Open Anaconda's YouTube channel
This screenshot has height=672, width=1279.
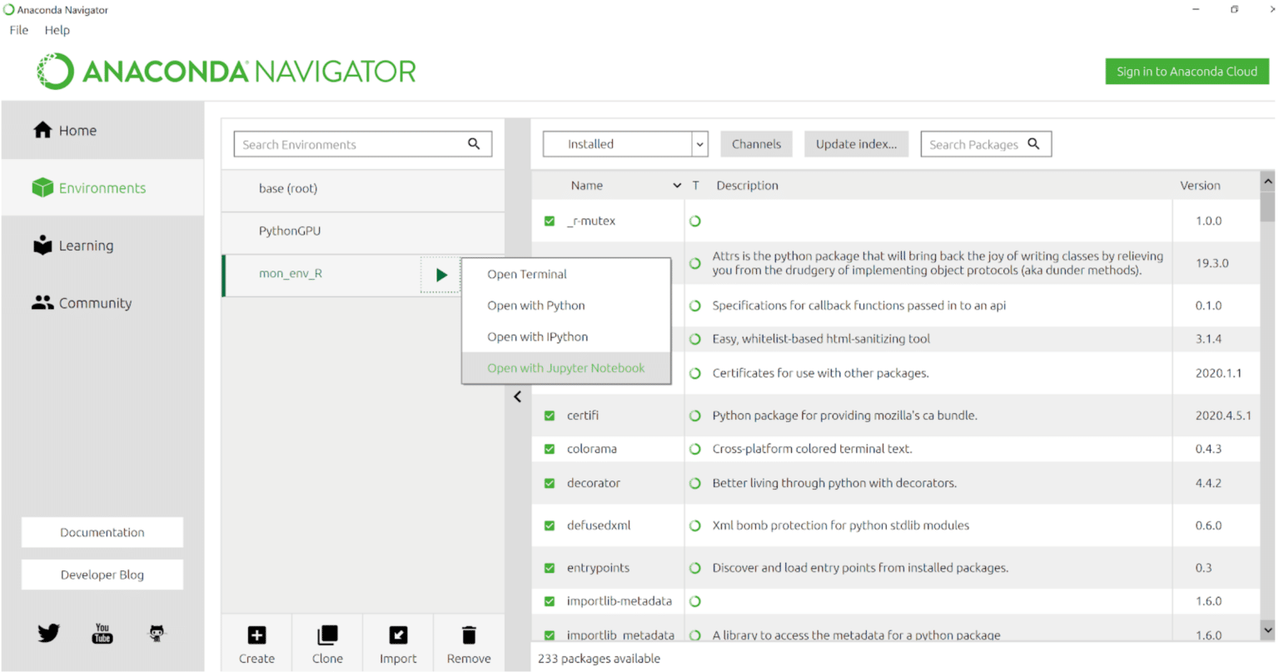pos(102,633)
